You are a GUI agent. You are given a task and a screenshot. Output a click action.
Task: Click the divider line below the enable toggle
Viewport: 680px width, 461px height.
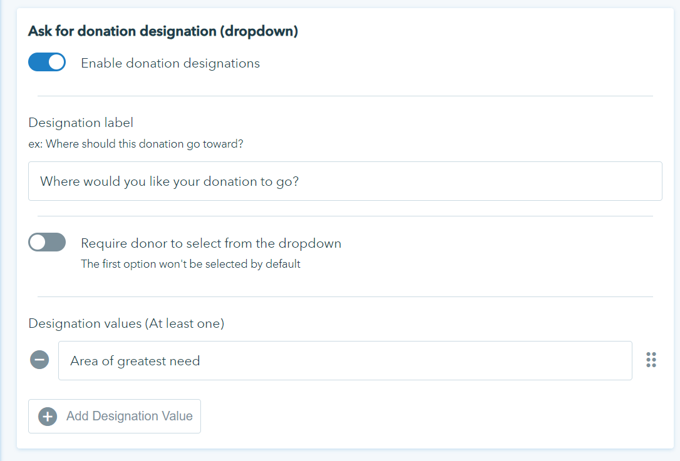click(344, 96)
